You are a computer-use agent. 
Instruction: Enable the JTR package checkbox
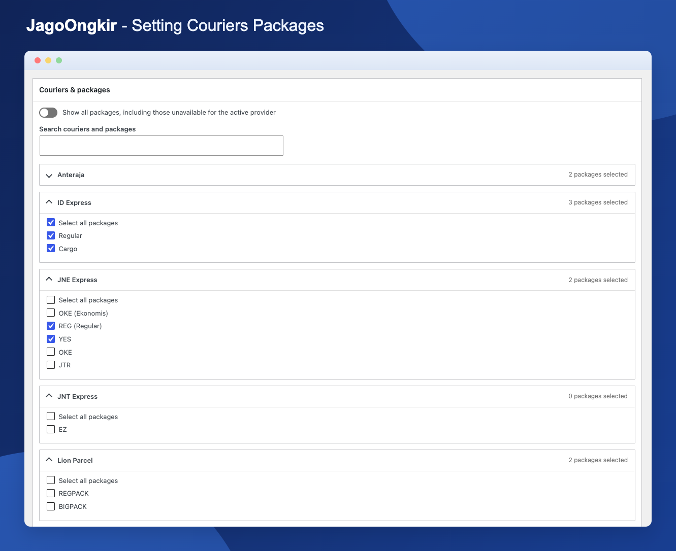coord(51,365)
